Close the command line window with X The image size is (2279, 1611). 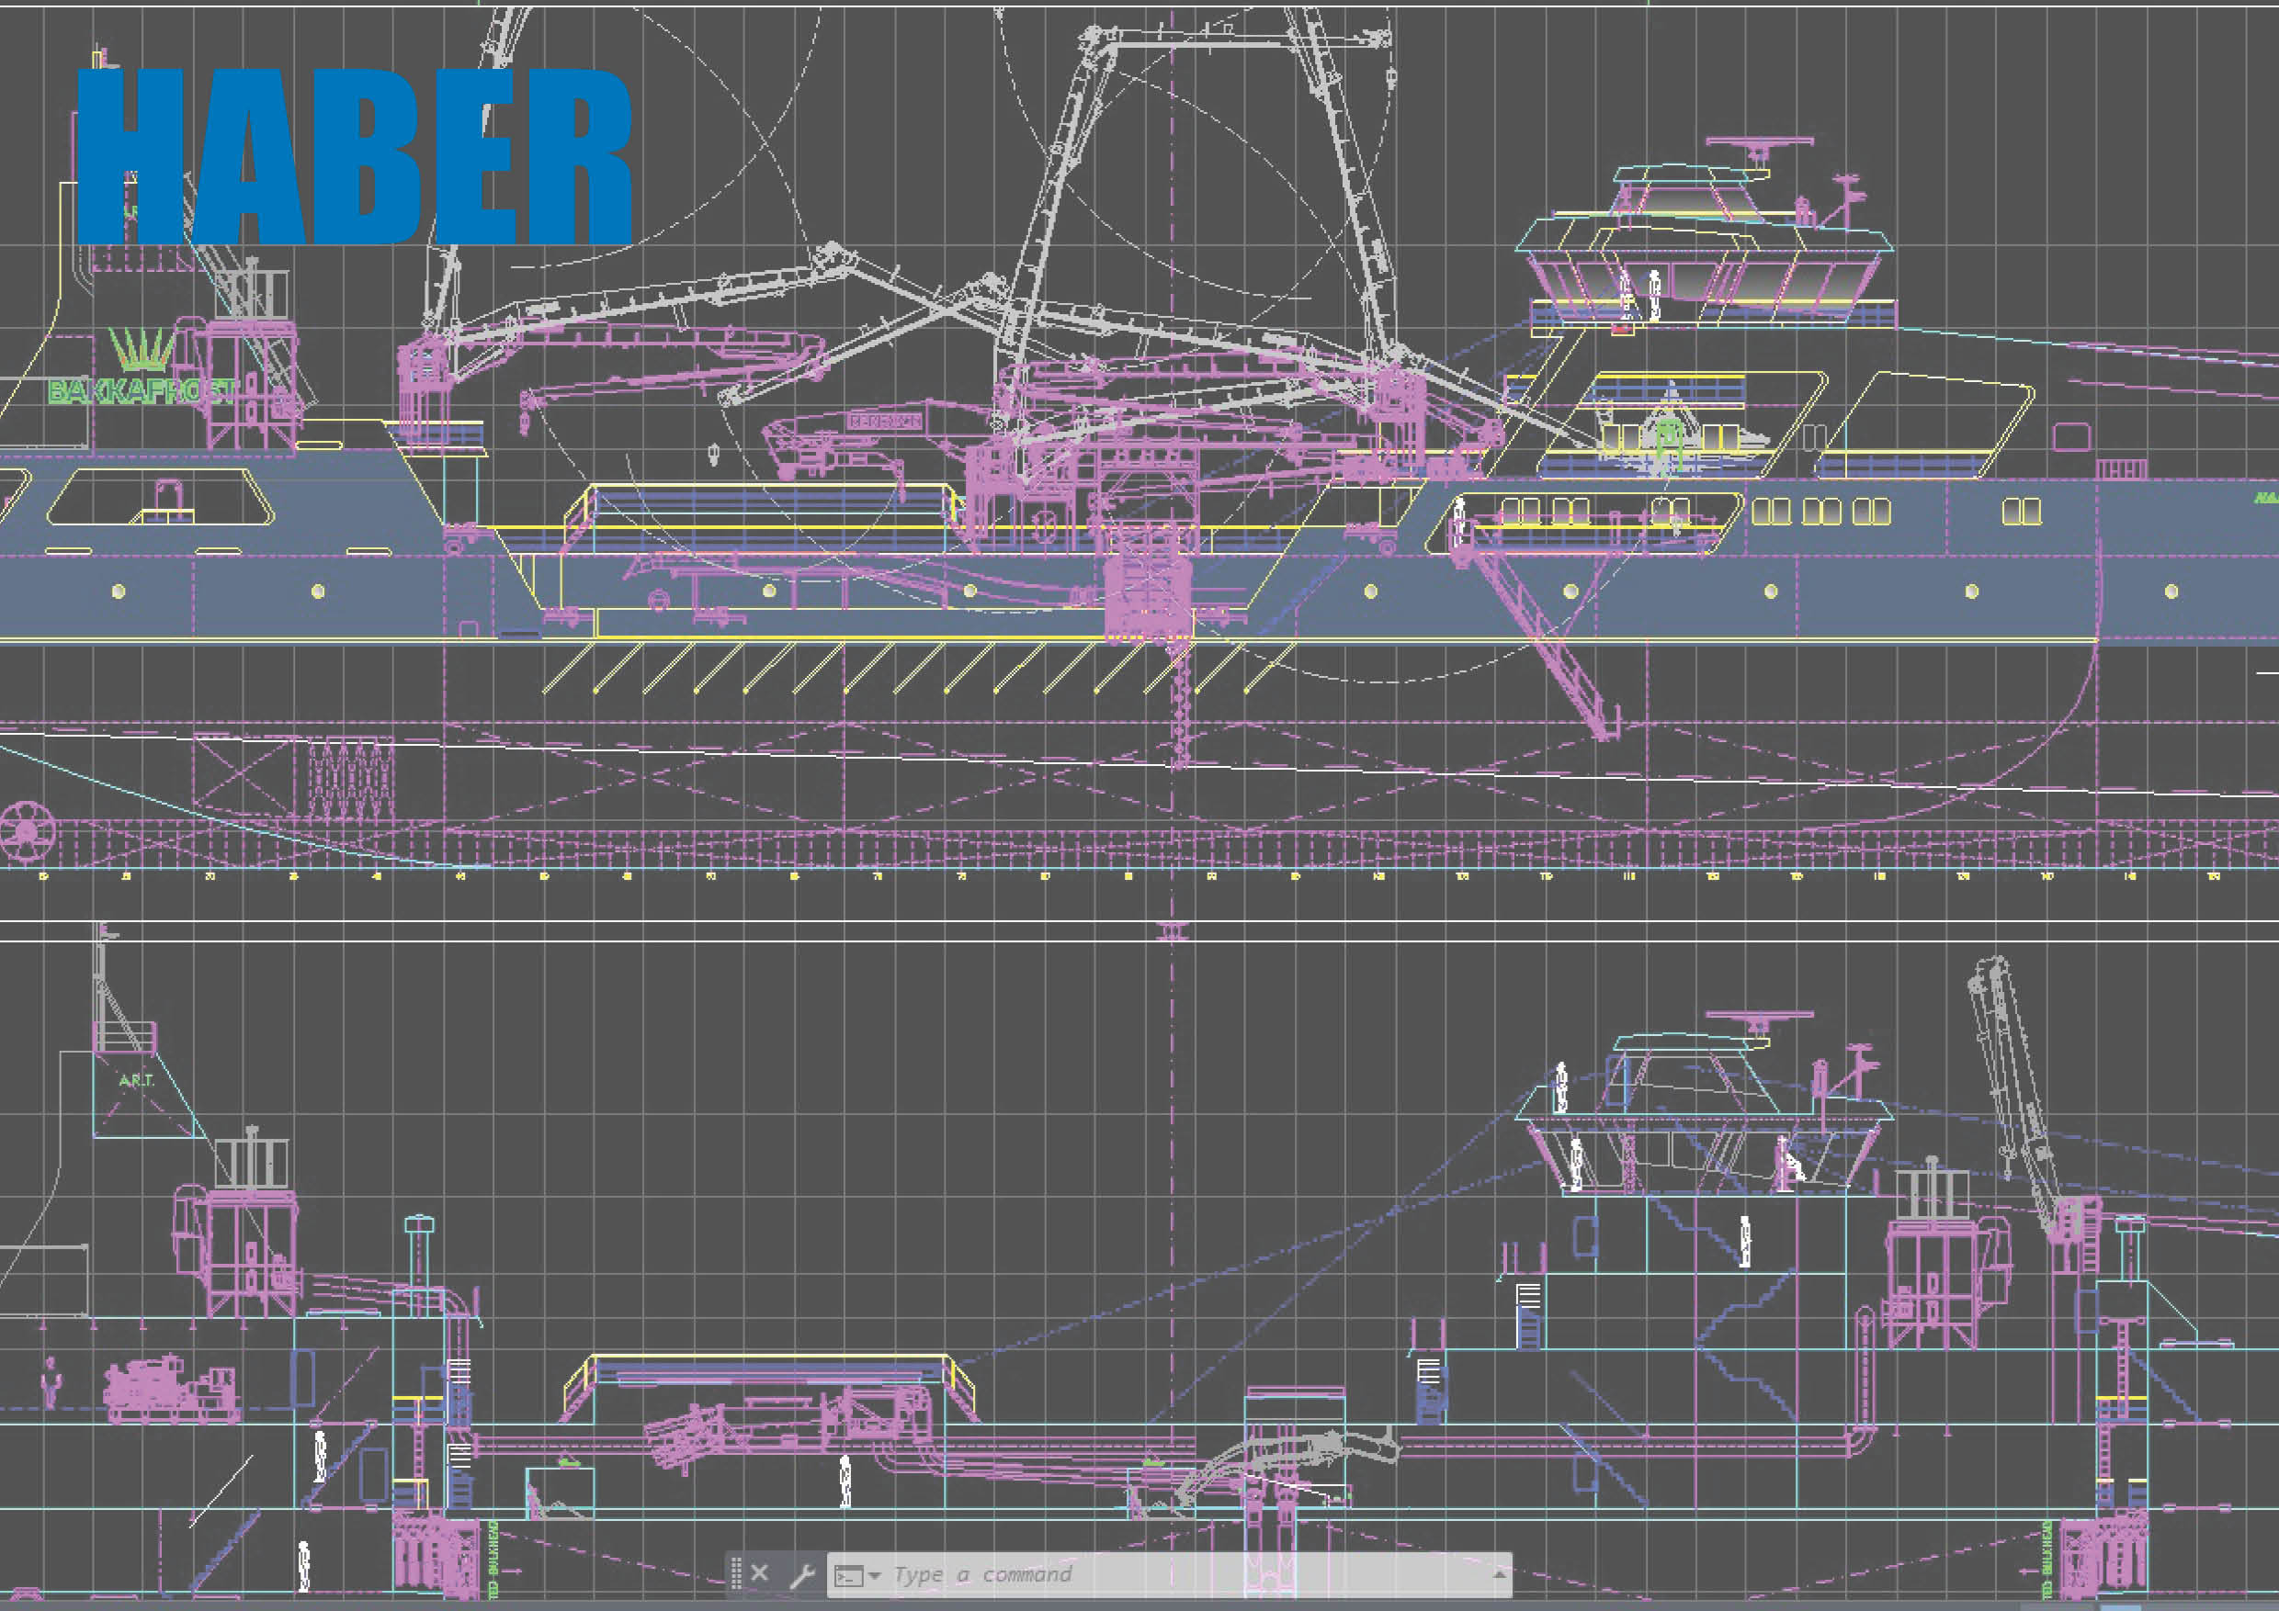point(759,1572)
